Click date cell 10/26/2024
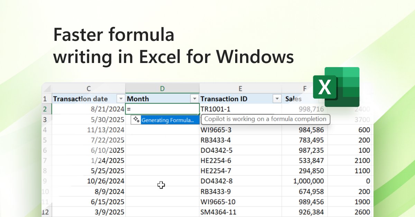Viewport: 415px width, 217px height. (89, 181)
